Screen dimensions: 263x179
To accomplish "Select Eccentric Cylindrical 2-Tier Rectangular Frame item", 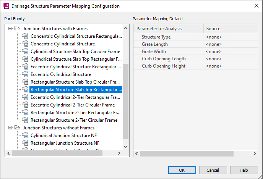I will pyautogui.click(x=76, y=97).
